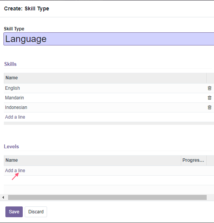Screen dimensions: 214x223
Task: Click the Create: Skill Type dialog title
Action: 27,9
